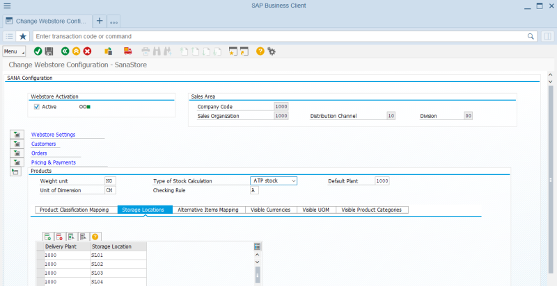The image size is (557, 286).
Task: Open the Visible Currencies tab
Action: point(272,210)
